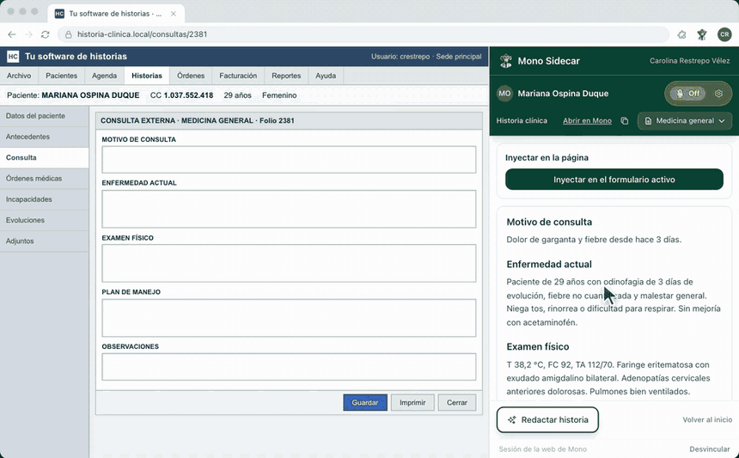This screenshot has height=458, width=739.
Task: Open the CR profile avatar
Action: [x=724, y=34]
